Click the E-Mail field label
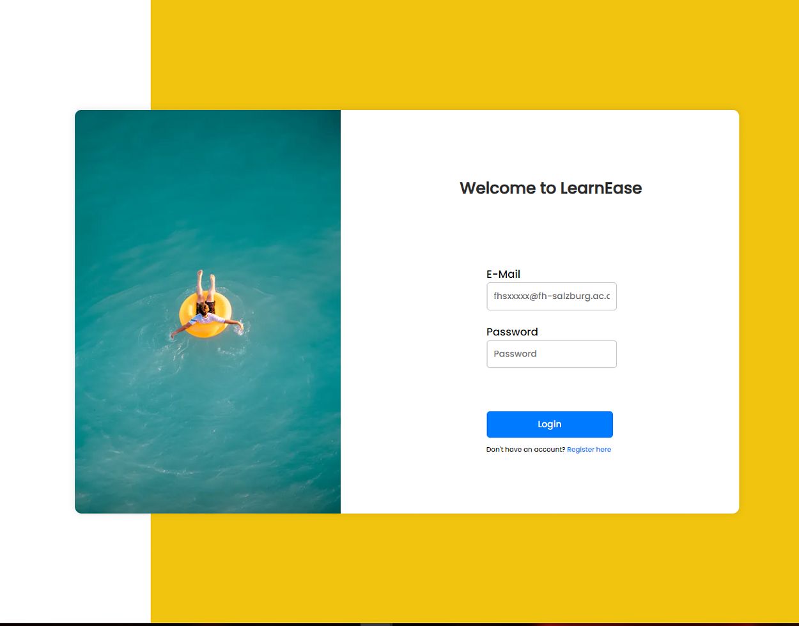This screenshot has height=626, width=799. click(503, 274)
